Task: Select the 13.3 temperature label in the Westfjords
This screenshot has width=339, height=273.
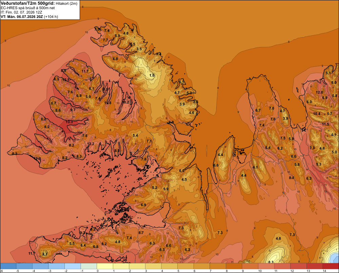Action: pos(69,122)
